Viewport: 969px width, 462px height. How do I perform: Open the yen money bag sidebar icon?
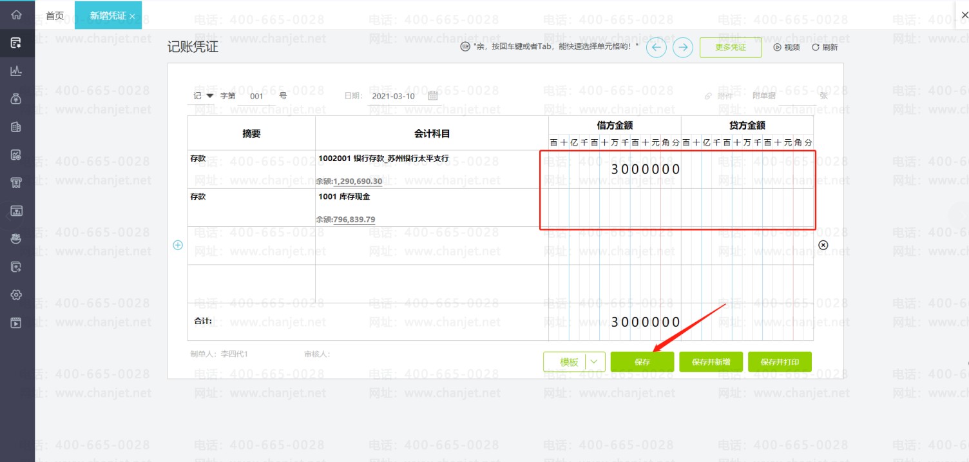click(17, 99)
